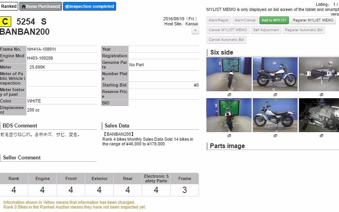Add this bike to MYLIST
The width and height of the screenshot is (339, 212).
point(274,20)
